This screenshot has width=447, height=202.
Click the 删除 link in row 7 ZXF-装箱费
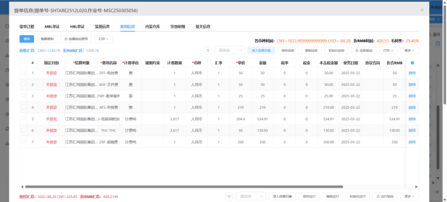412,142
